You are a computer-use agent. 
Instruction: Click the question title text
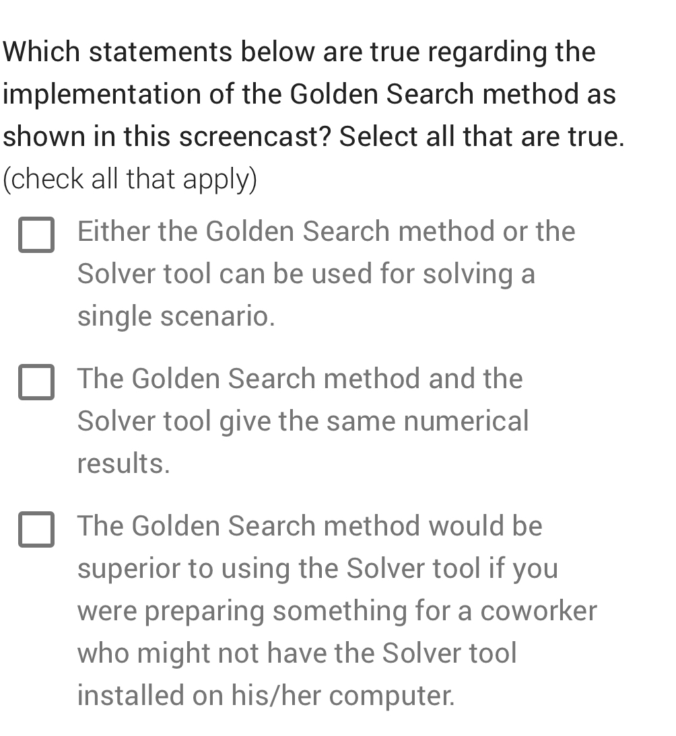point(313,94)
